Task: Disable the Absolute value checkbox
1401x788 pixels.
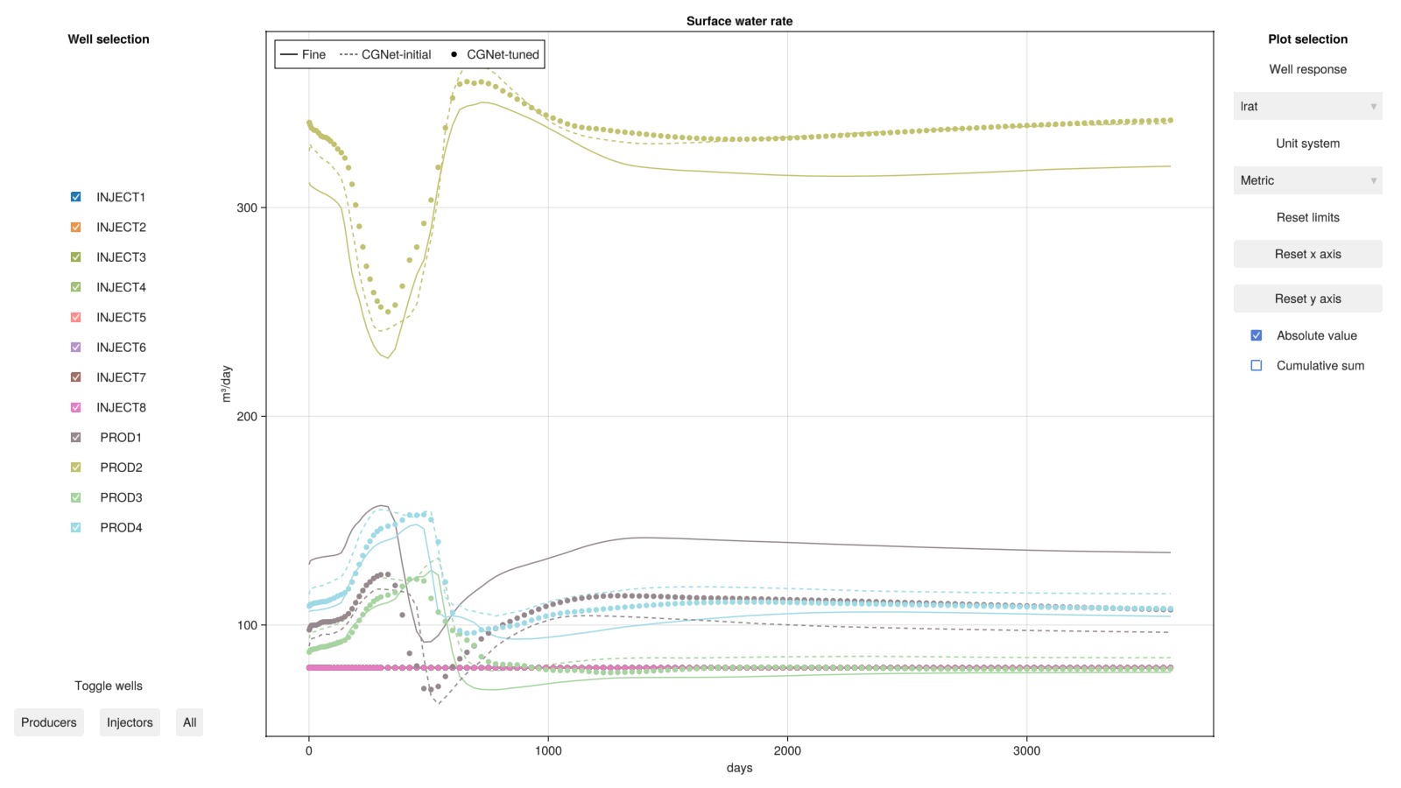Action: tap(1257, 335)
